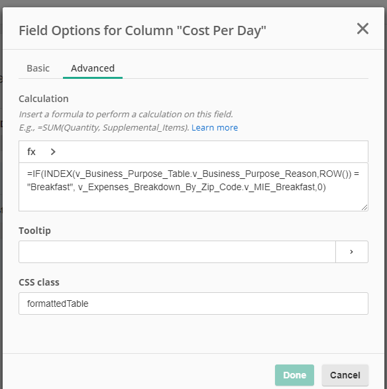Switch to the Basic tab
The width and height of the screenshot is (387, 389).
coord(38,68)
